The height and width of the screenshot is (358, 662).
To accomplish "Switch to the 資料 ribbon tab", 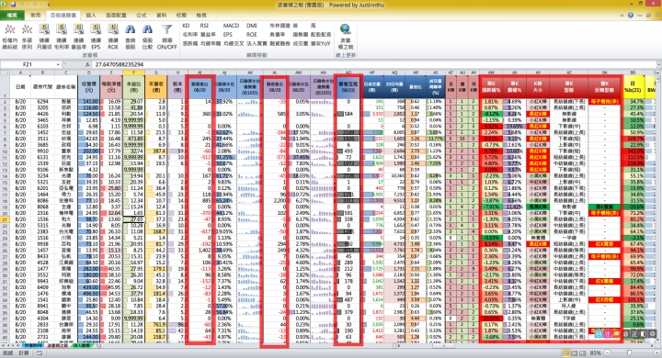I will pyautogui.click(x=161, y=15).
